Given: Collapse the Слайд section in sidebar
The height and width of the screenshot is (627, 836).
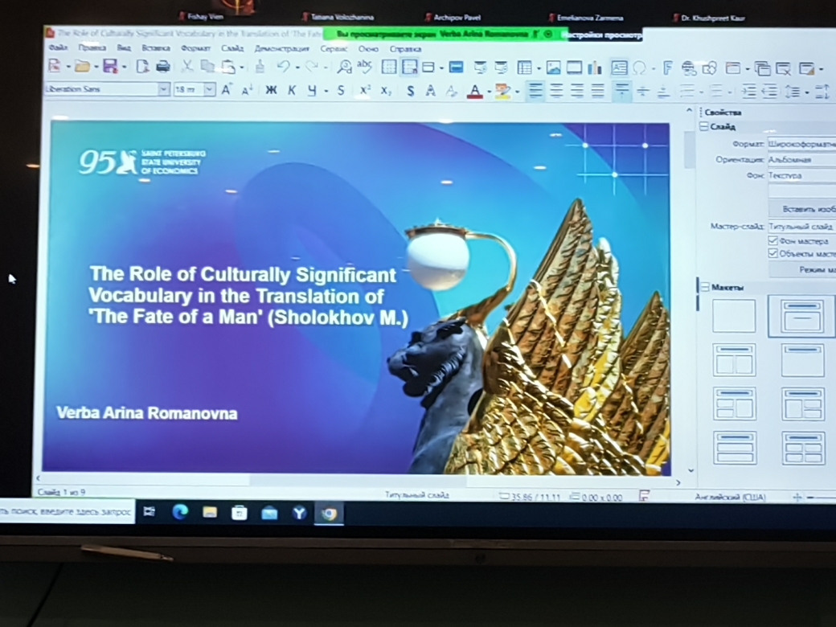Looking at the screenshot, I should tap(704, 127).
